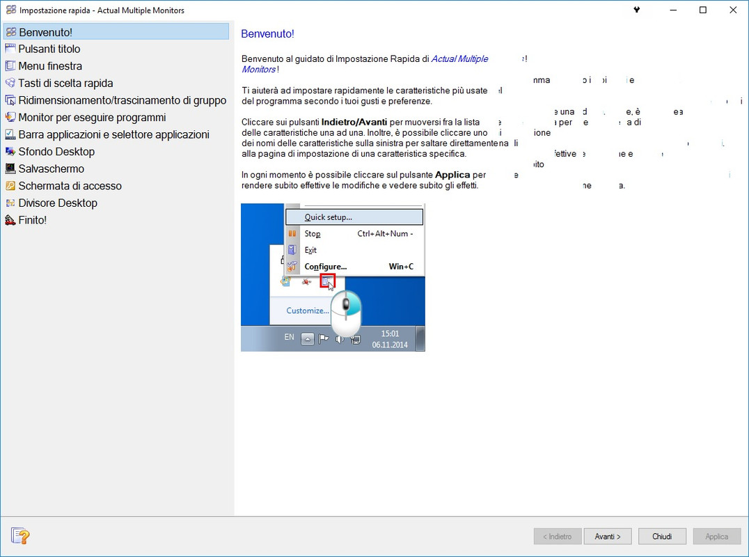This screenshot has width=749, height=557.
Task: Open Tasti di scelta rapida page
Action: [x=66, y=83]
